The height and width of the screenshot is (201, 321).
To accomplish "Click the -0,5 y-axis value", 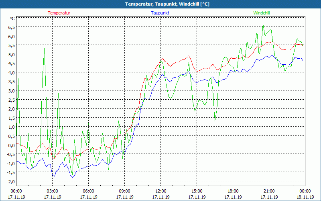I will (x=11, y=154).
